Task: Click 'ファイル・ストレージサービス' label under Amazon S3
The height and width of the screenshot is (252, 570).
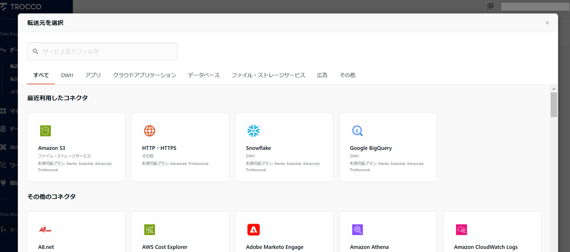Action: (x=64, y=156)
